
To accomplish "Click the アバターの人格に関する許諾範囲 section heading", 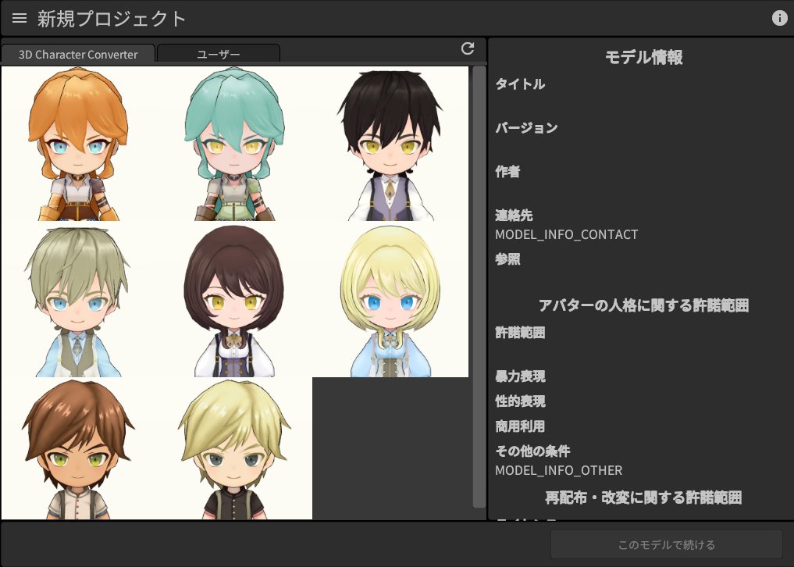I will (645, 305).
